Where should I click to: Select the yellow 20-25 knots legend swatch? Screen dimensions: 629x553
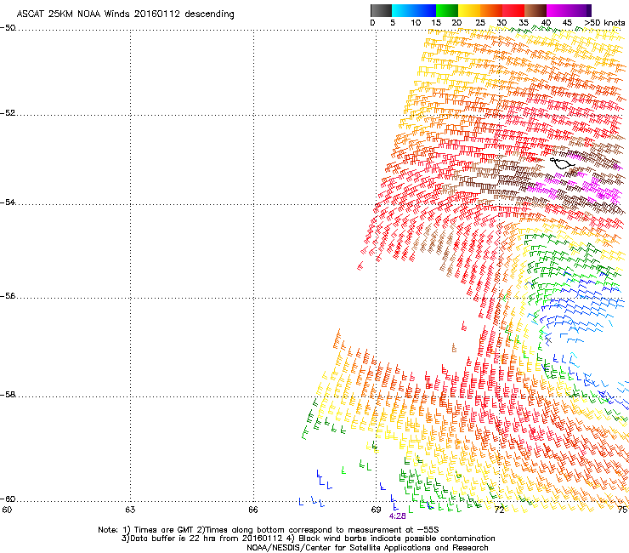[469, 10]
